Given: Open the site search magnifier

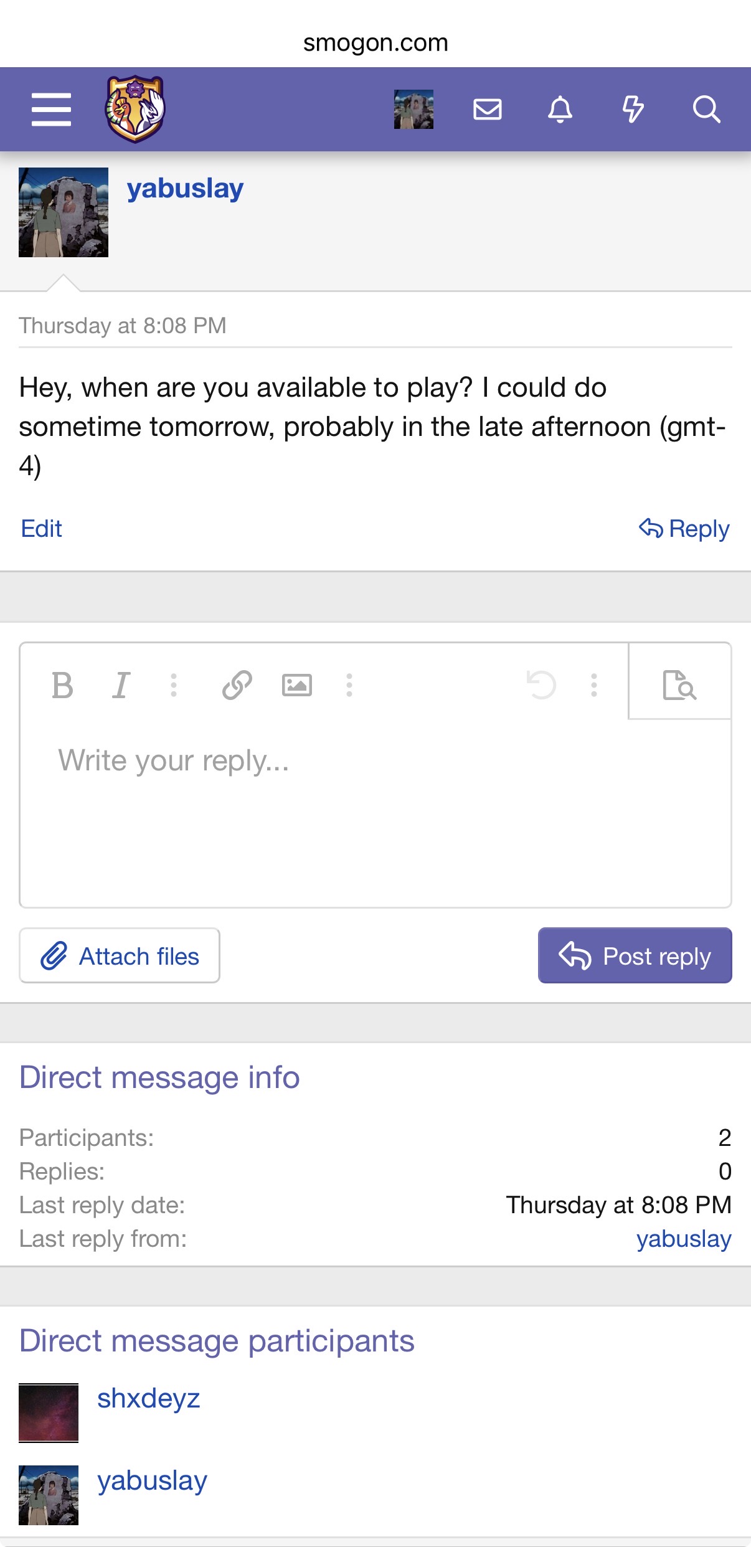Looking at the screenshot, I should [x=706, y=110].
